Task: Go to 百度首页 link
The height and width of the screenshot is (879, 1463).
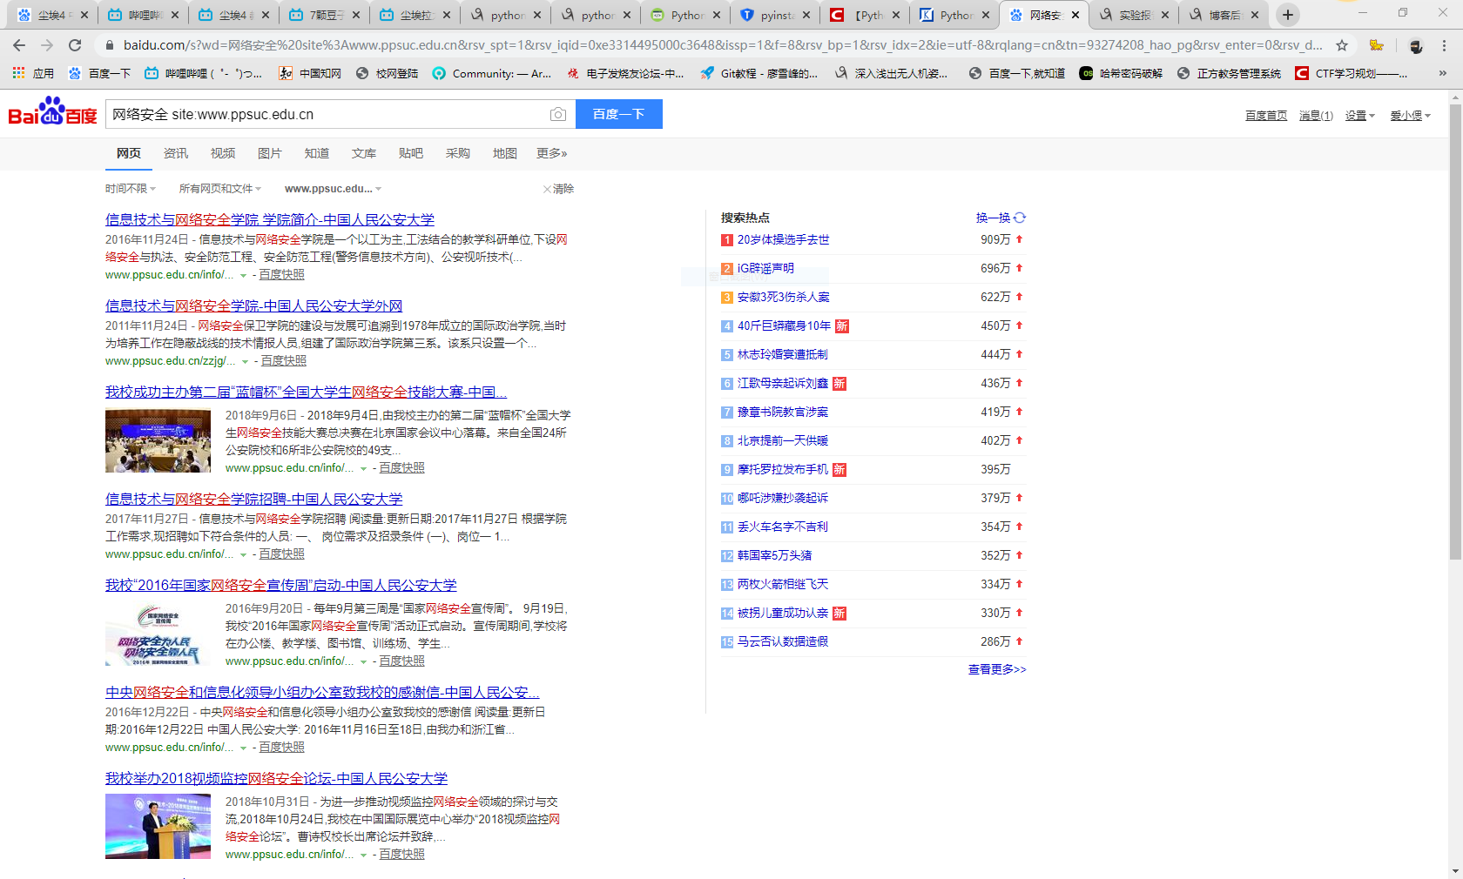Action: tap(1266, 116)
